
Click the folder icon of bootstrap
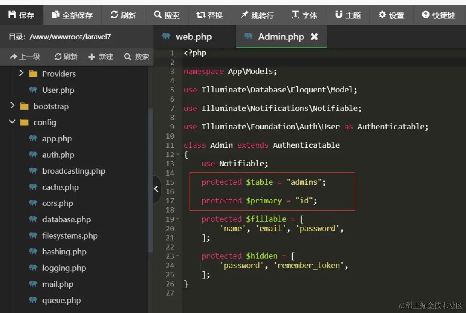point(24,106)
